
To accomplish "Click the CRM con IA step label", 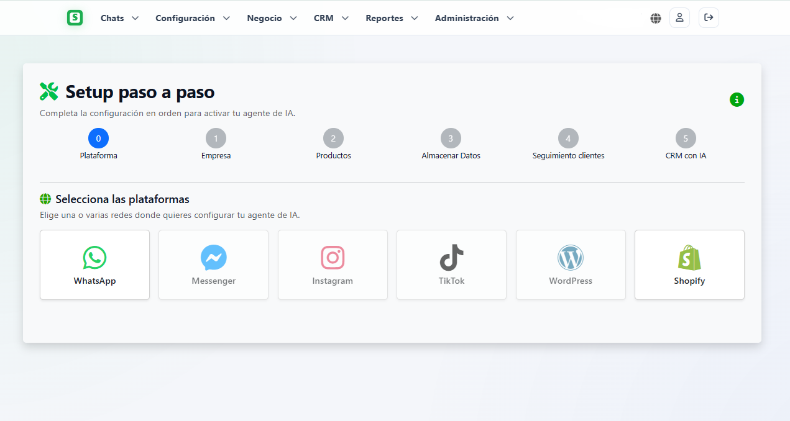I will (x=686, y=156).
